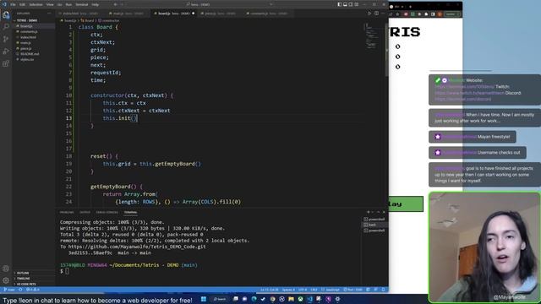Open the Search view in the activity bar
Viewport: 541px width, 304px height.
click(6, 26)
